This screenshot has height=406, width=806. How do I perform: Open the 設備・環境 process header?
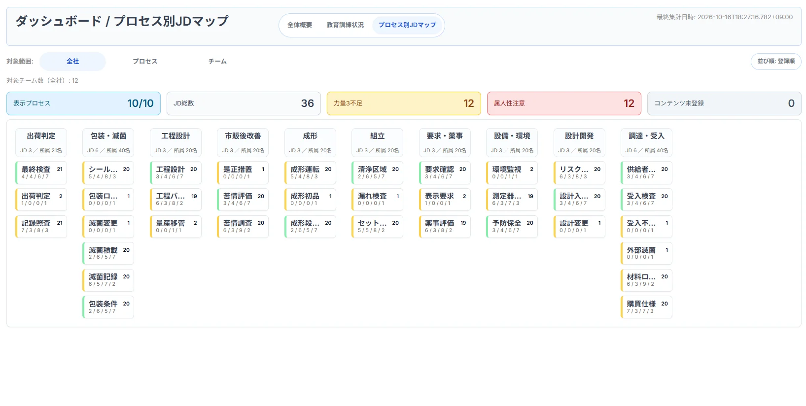(x=512, y=143)
